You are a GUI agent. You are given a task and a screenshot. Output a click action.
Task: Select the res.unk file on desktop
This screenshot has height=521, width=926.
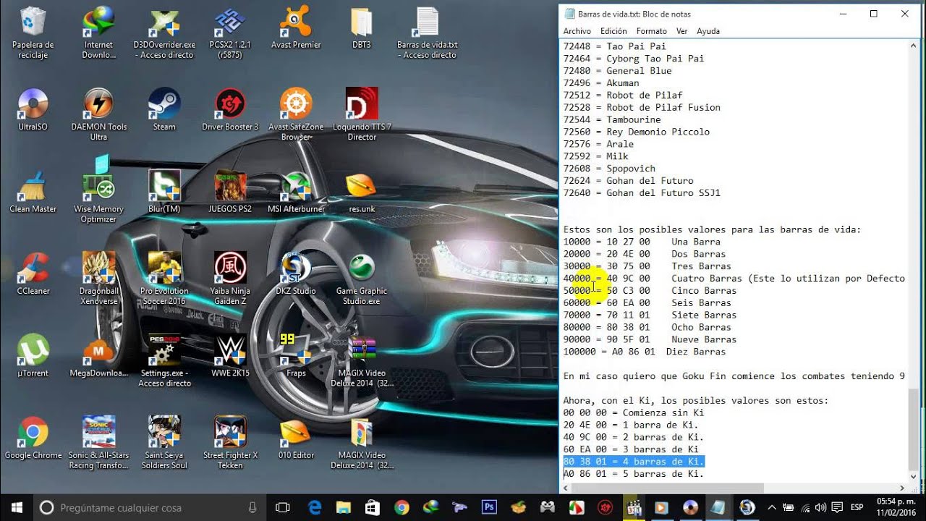[x=362, y=192]
